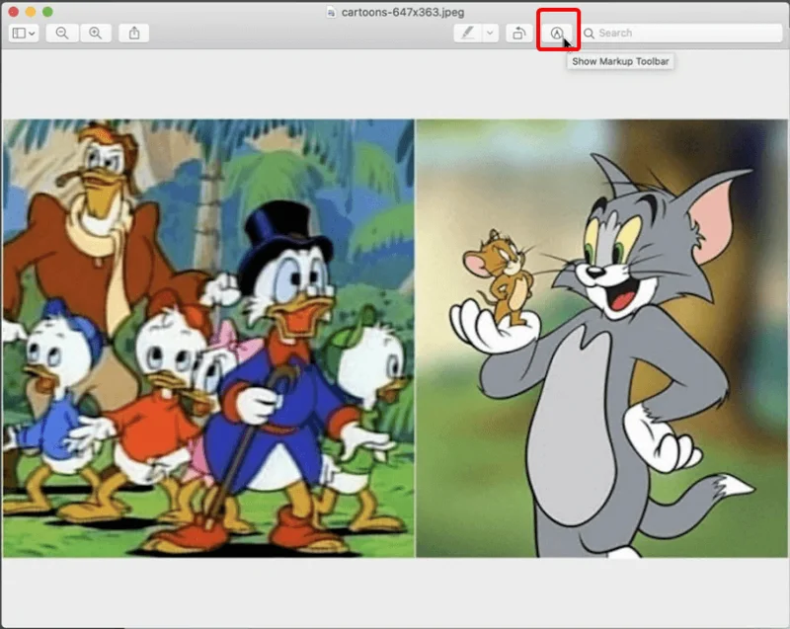Rotate the image with the Rotate button

[518, 33]
